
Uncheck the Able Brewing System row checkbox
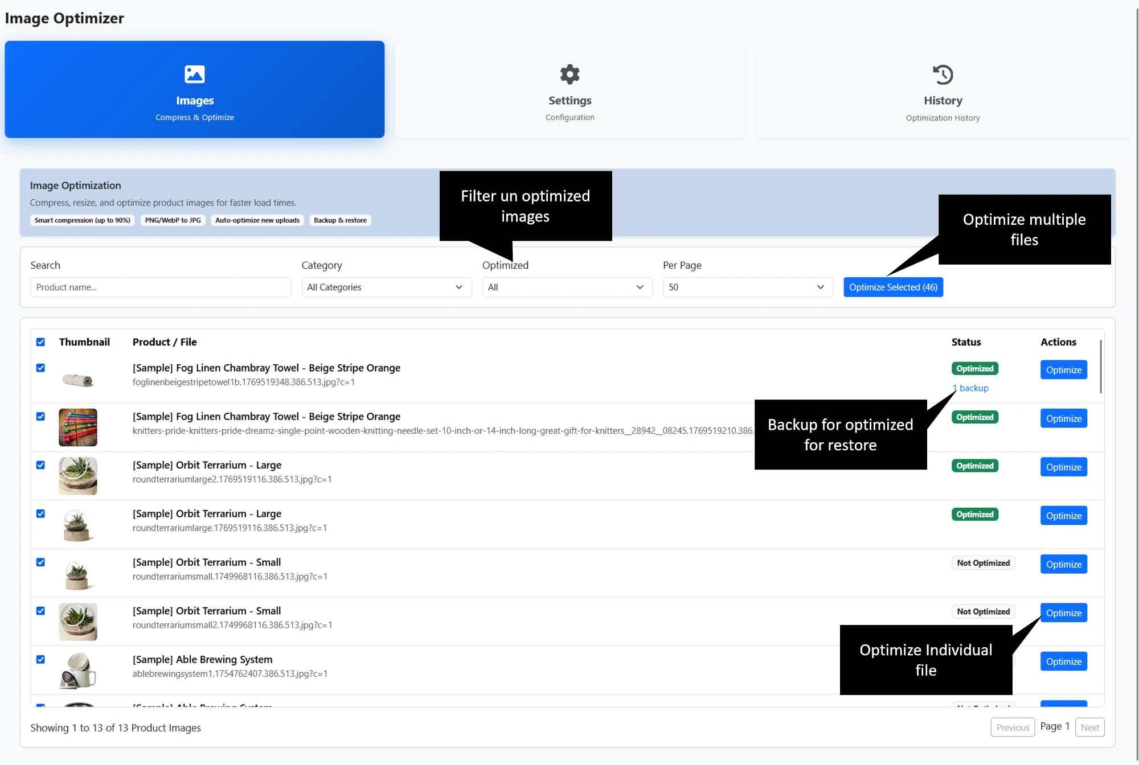click(x=40, y=659)
